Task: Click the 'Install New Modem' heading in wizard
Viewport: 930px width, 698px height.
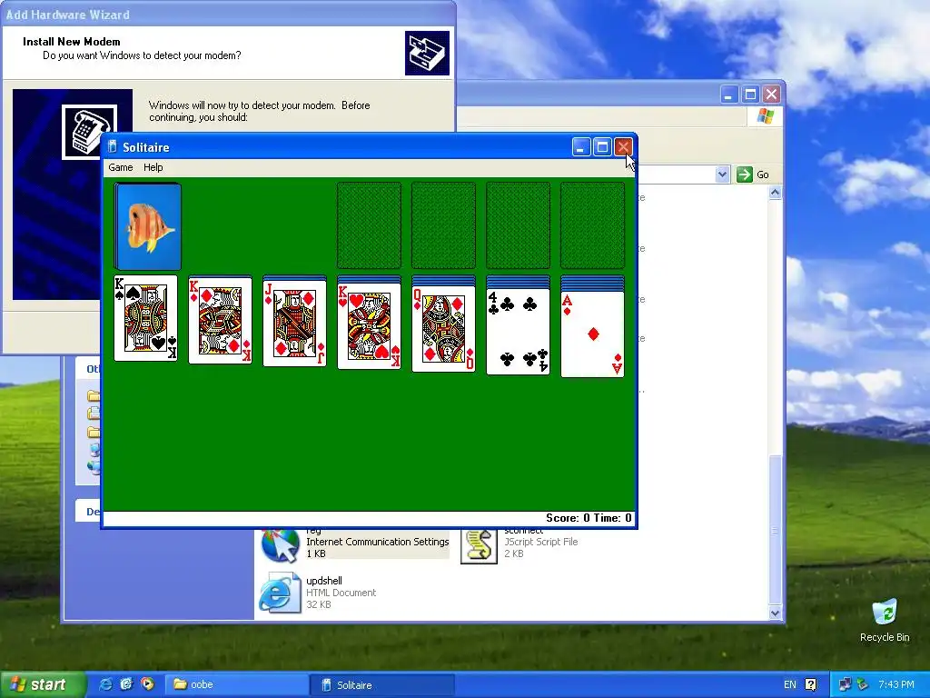Action: click(71, 42)
